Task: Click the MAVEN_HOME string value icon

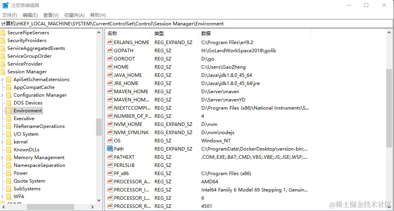Action: pyautogui.click(x=110, y=91)
